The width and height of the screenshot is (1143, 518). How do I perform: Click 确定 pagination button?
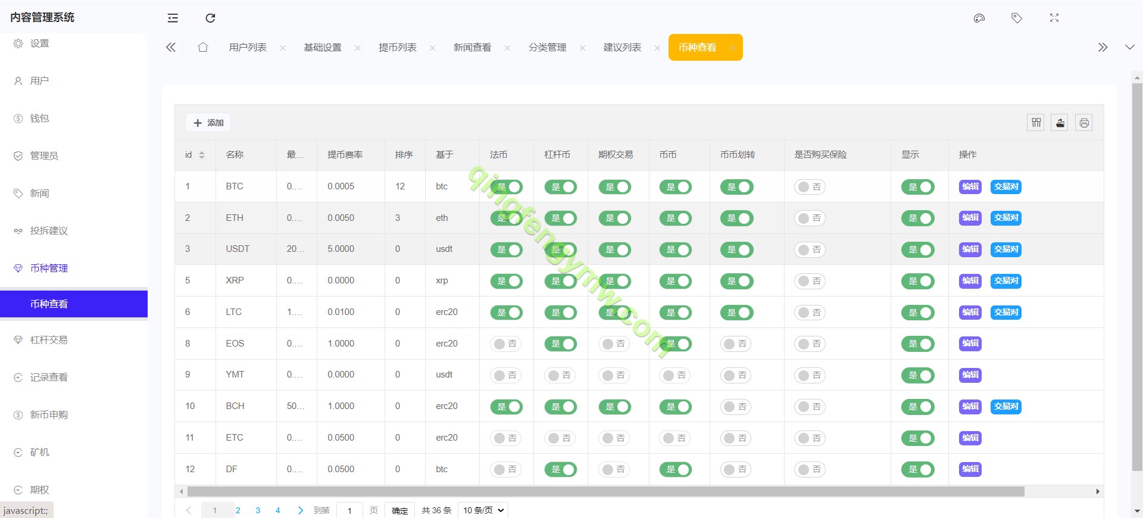(400, 510)
